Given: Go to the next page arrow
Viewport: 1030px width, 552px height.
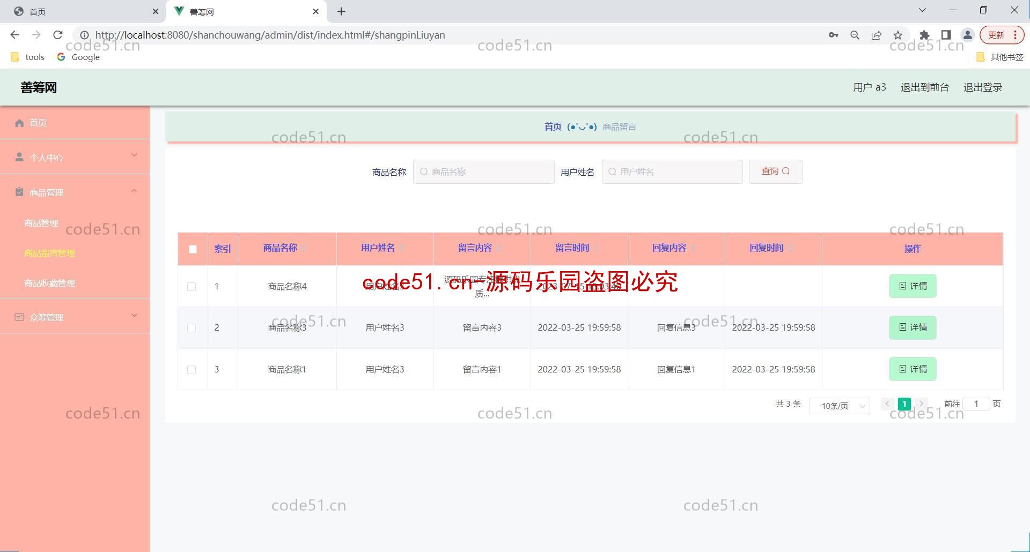Looking at the screenshot, I should click(x=922, y=404).
